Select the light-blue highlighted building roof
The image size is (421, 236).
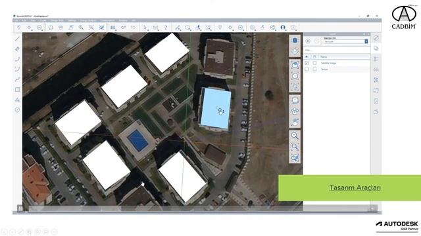coord(216,108)
